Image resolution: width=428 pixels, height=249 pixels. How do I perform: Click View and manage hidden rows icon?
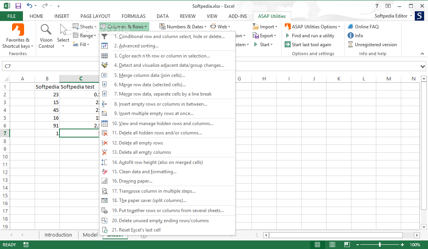[104, 124]
